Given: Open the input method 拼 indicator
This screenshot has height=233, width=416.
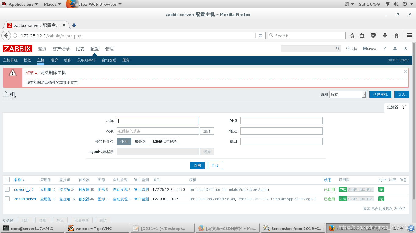Looking at the screenshot, I should (349, 4).
